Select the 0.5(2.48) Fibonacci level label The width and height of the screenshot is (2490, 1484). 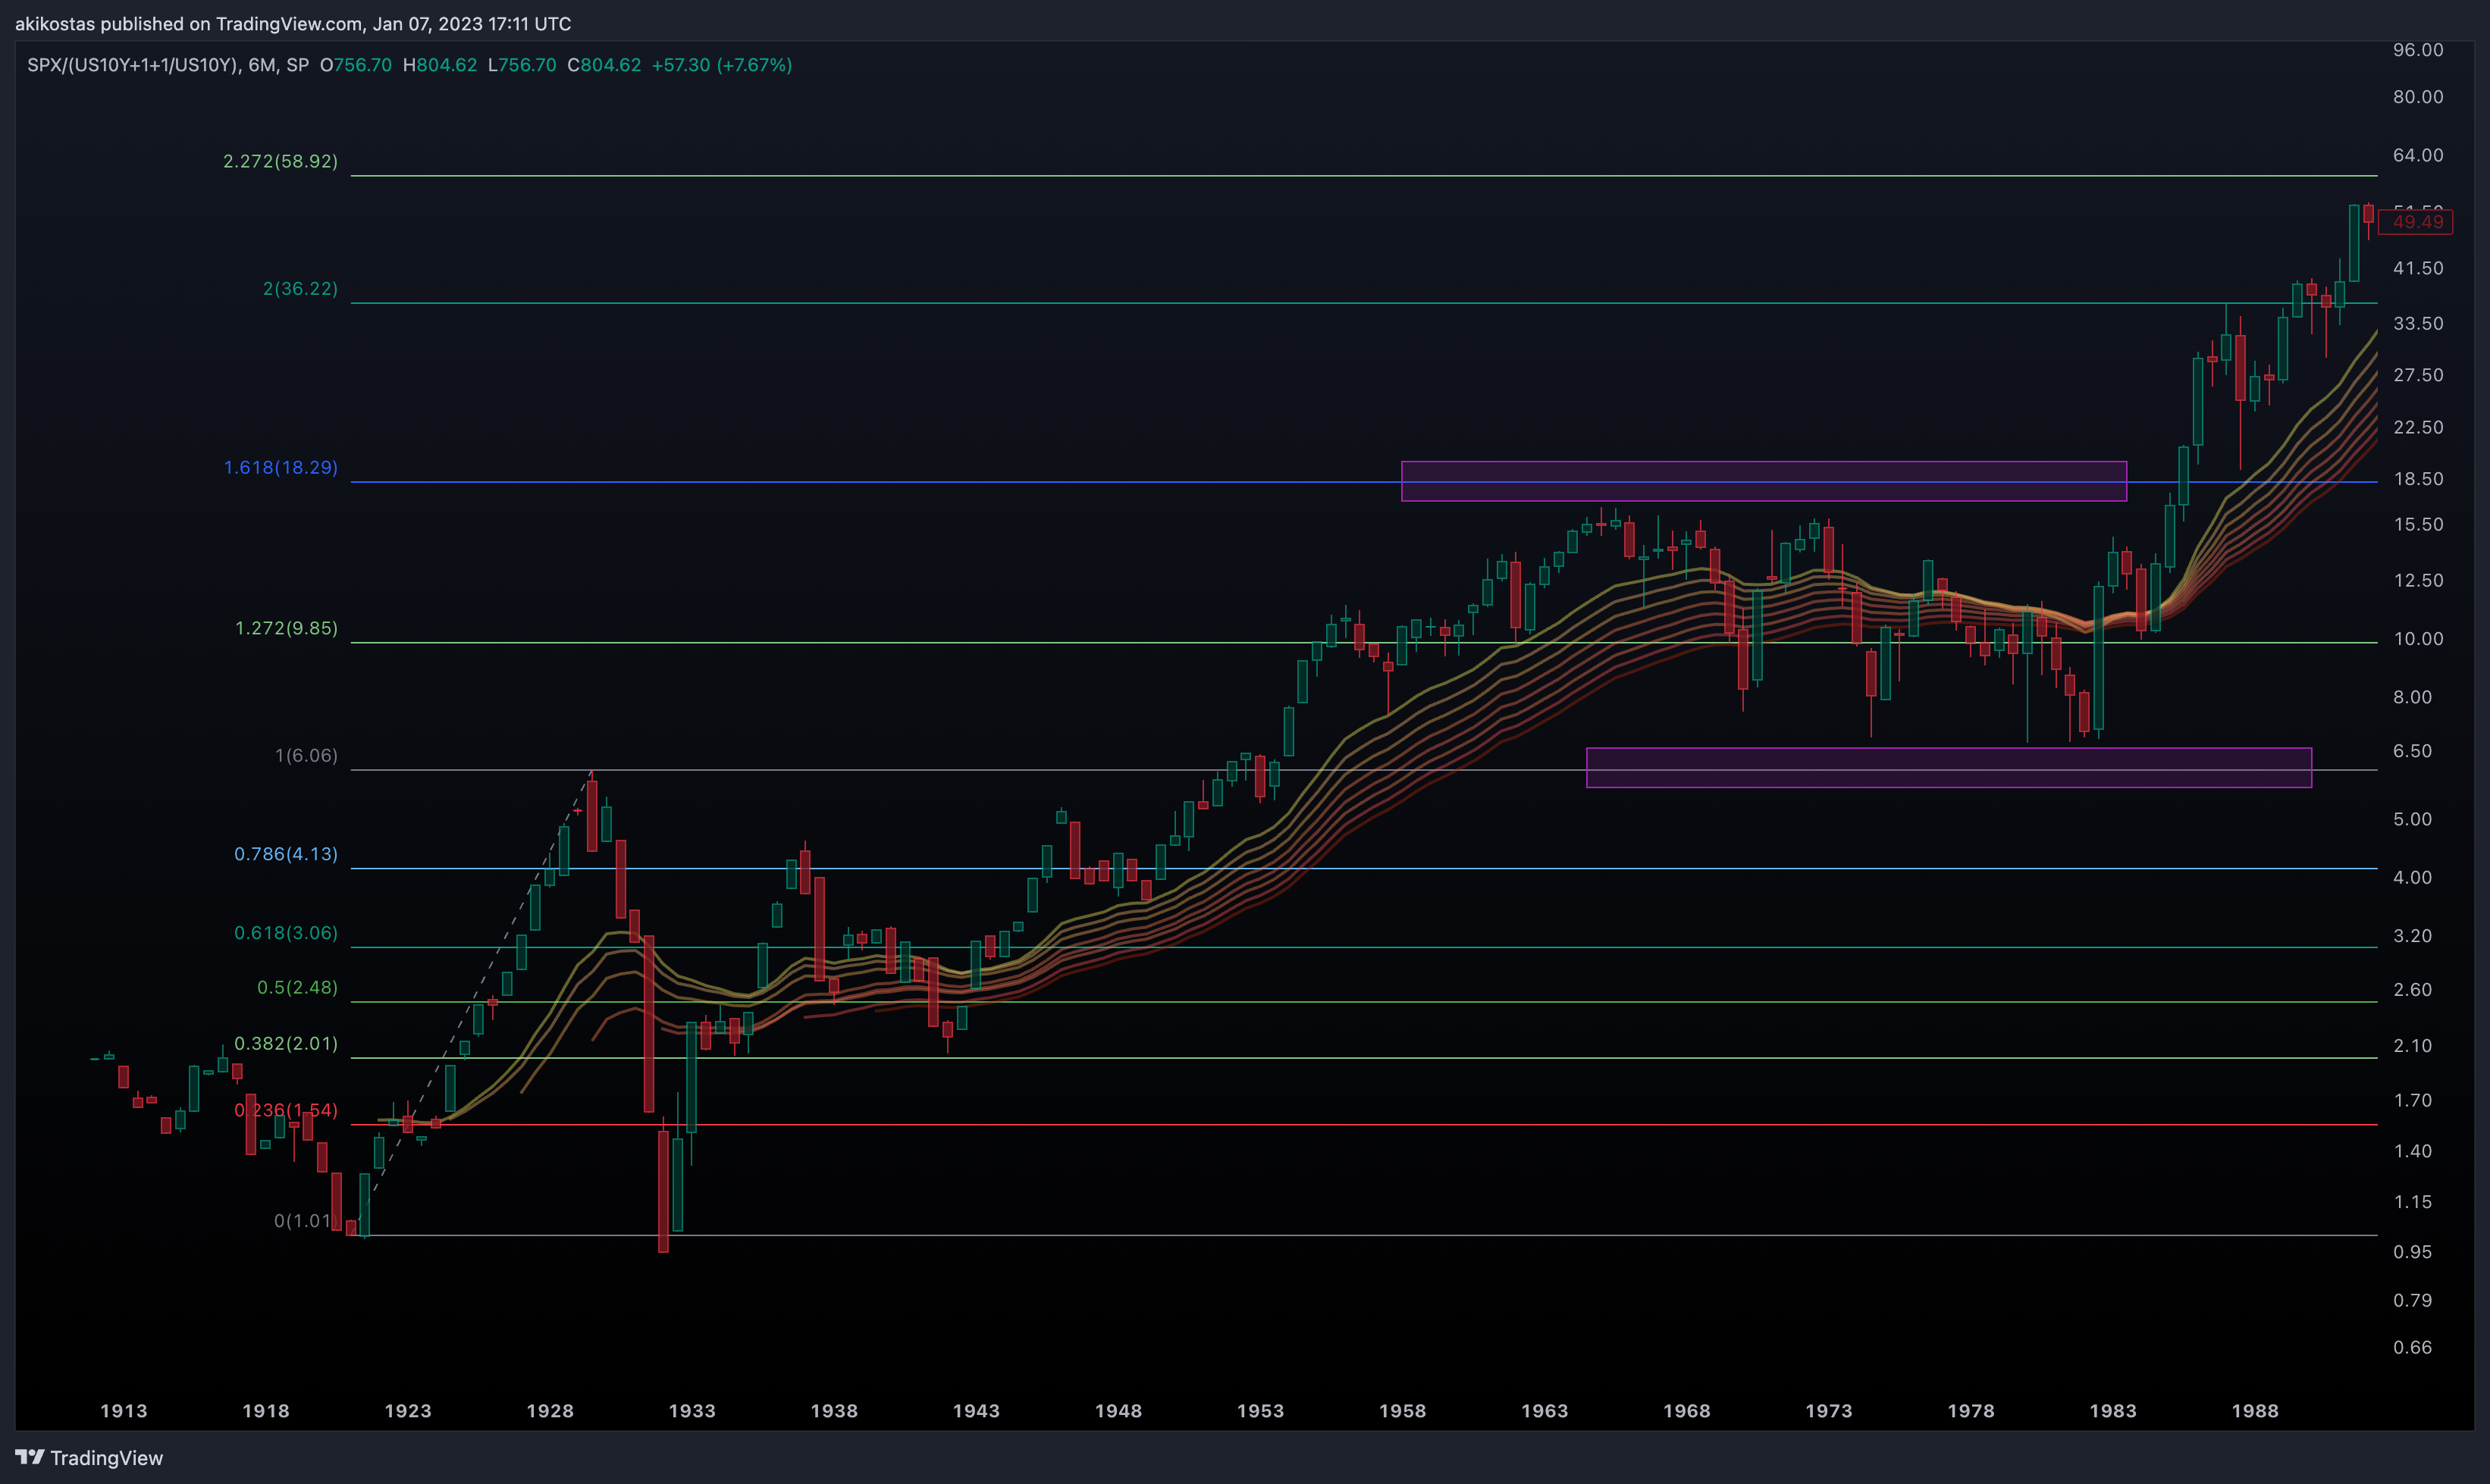[x=297, y=988]
